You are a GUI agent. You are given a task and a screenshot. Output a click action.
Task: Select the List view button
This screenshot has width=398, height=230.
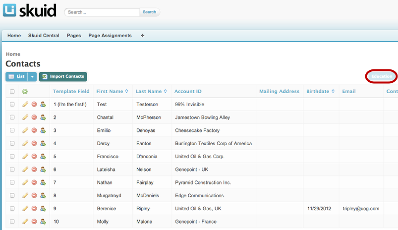point(17,77)
